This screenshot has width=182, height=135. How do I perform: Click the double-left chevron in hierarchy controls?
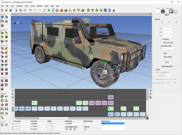[x=13, y=97]
